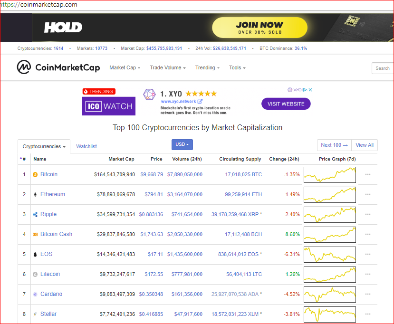The image size is (394, 324).
Task: Click the TRENDING flame badge
Action: coord(99,91)
